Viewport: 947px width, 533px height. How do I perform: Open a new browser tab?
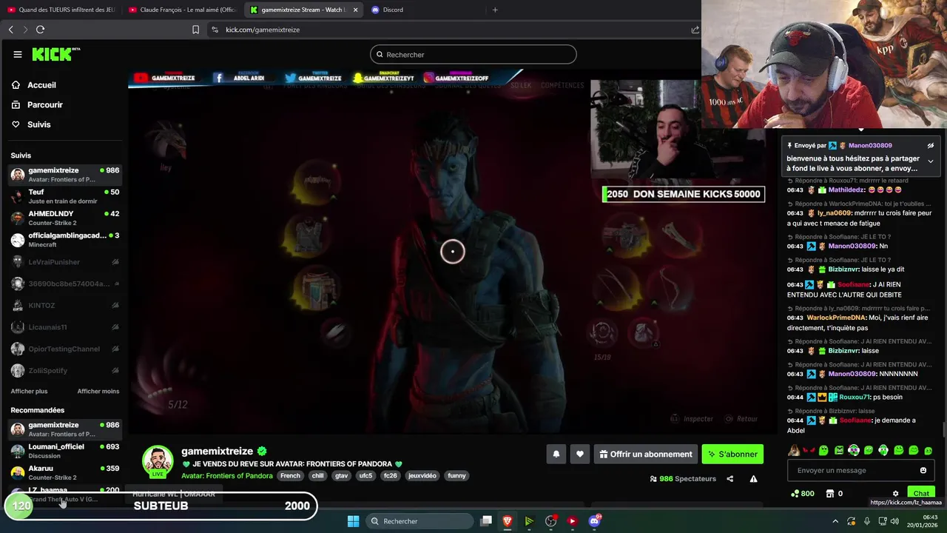click(495, 10)
